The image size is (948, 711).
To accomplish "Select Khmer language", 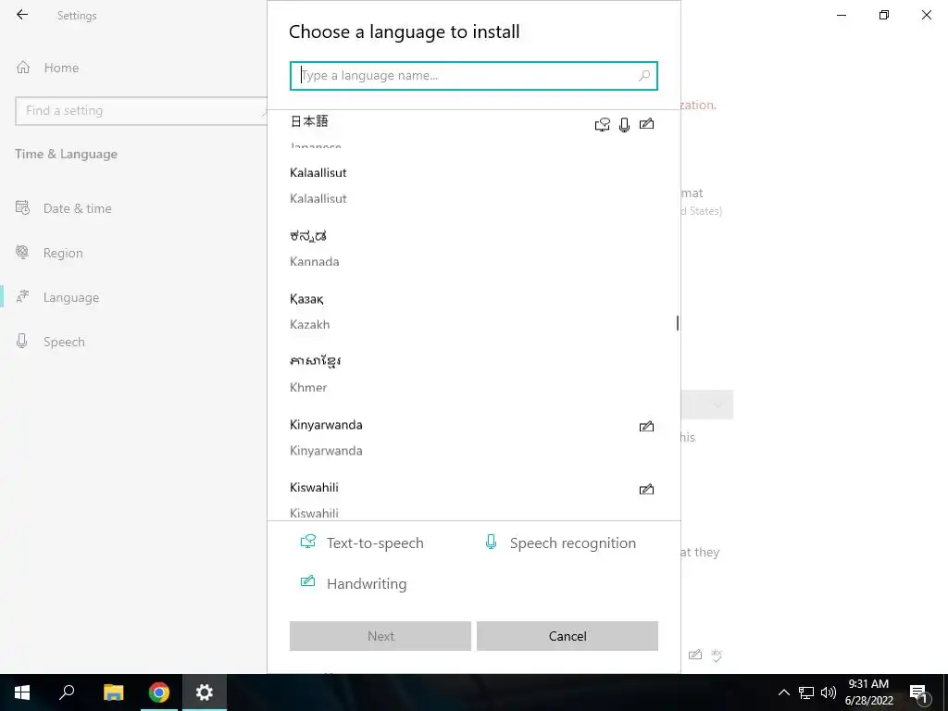I will pyautogui.click(x=473, y=374).
